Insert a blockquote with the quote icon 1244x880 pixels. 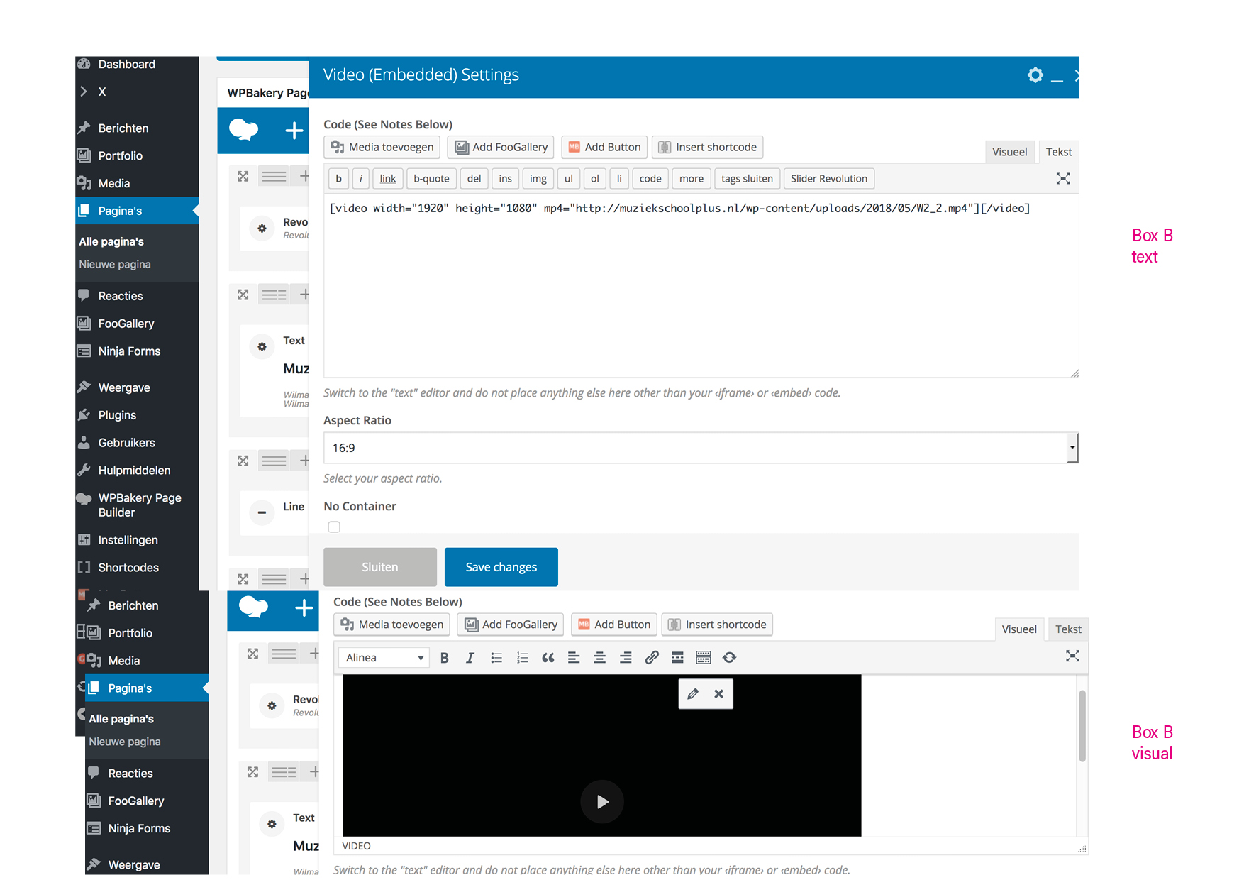(548, 658)
